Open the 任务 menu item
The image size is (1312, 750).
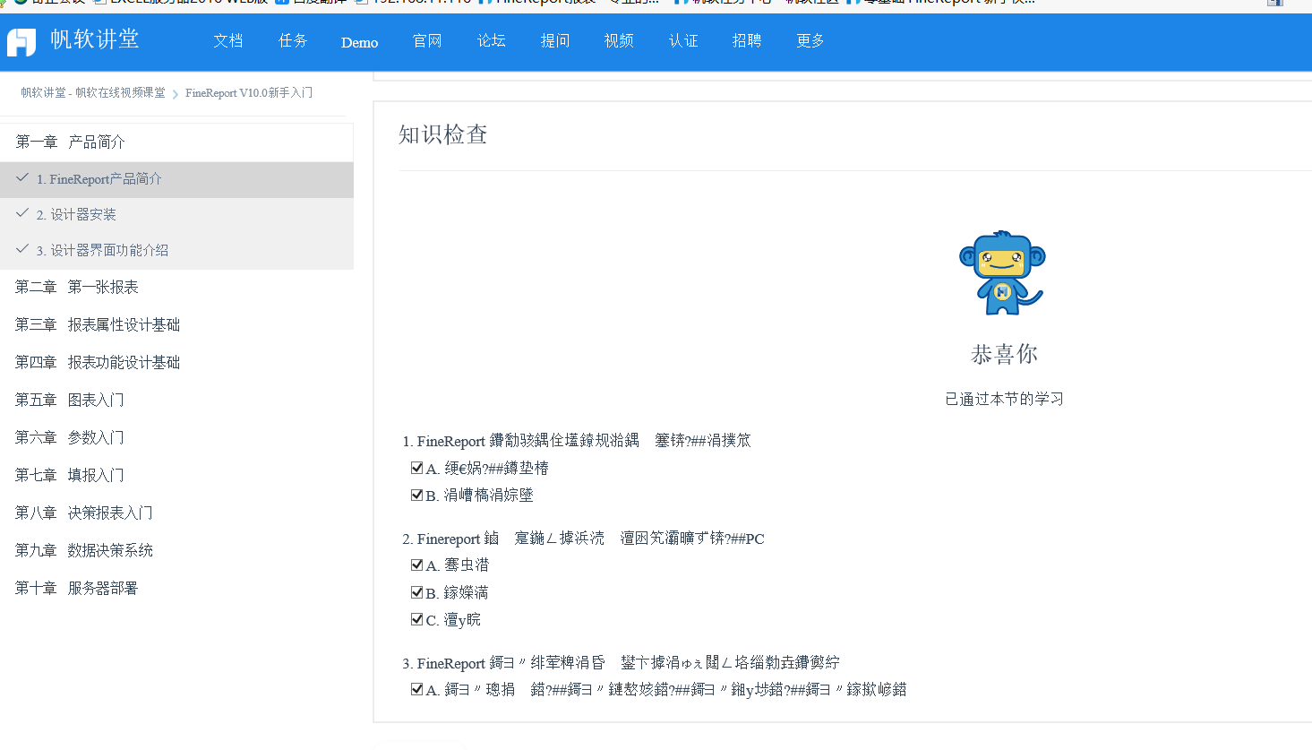[x=293, y=40]
